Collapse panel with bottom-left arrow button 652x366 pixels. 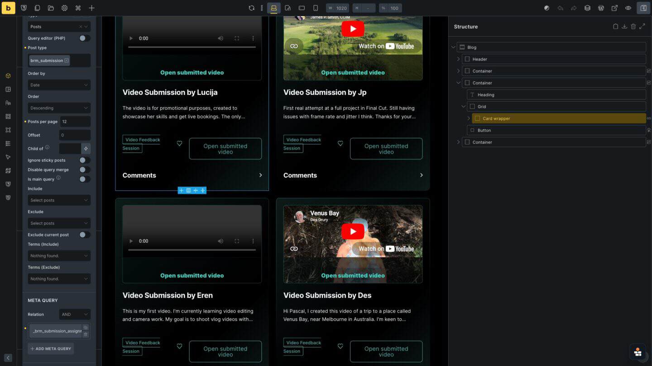pyautogui.click(x=8, y=358)
